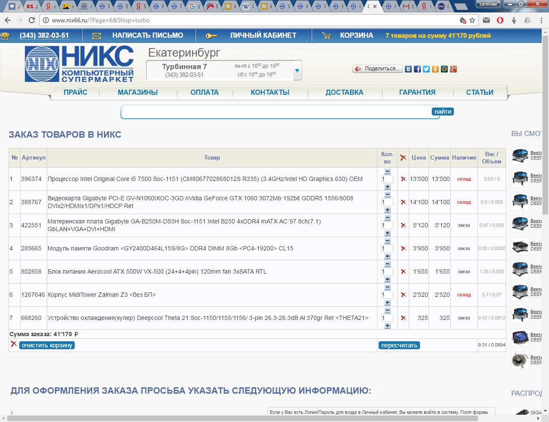The width and height of the screenshot is (549, 422).
Task: Share the page on VKontakte
Action: pyautogui.click(x=408, y=69)
